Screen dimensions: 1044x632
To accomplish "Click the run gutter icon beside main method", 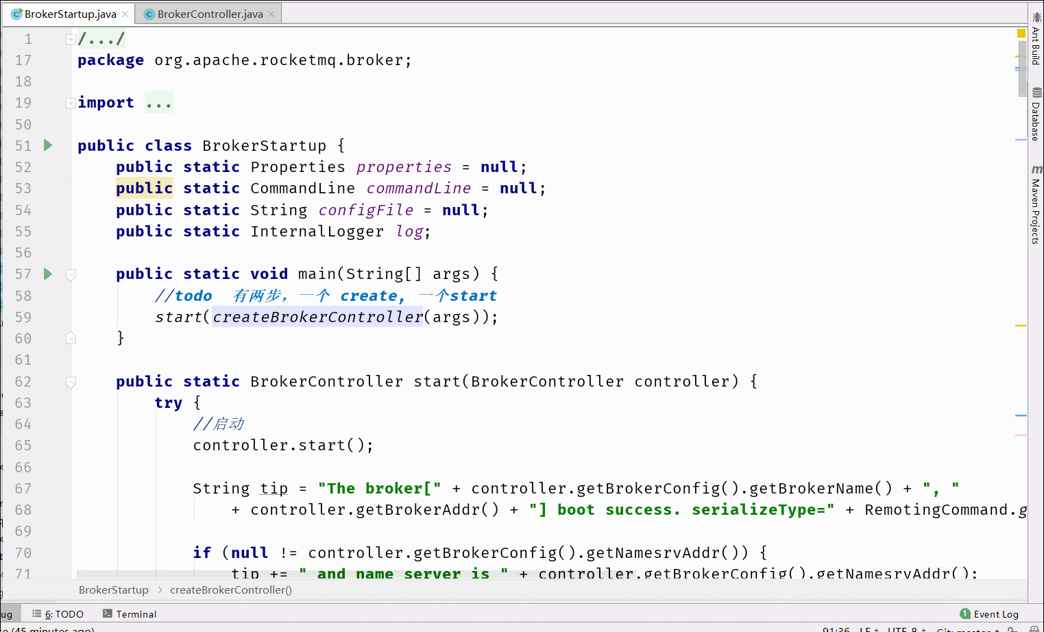I will (x=48, y=274).
